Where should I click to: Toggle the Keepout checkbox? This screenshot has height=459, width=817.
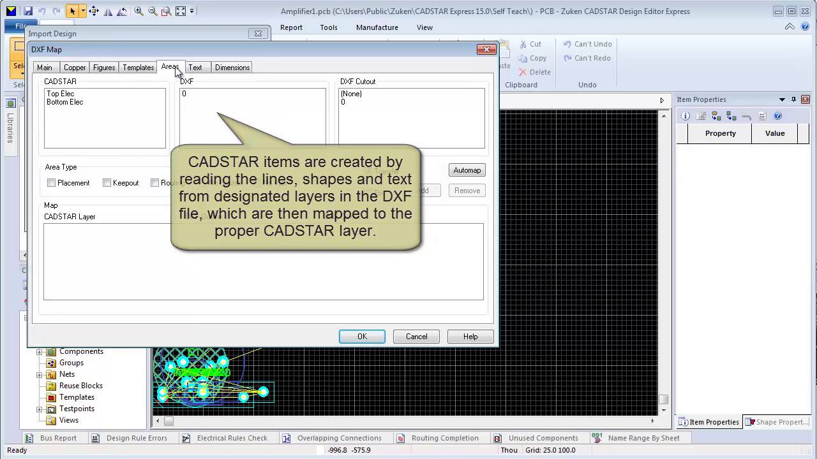coord(107,183)
